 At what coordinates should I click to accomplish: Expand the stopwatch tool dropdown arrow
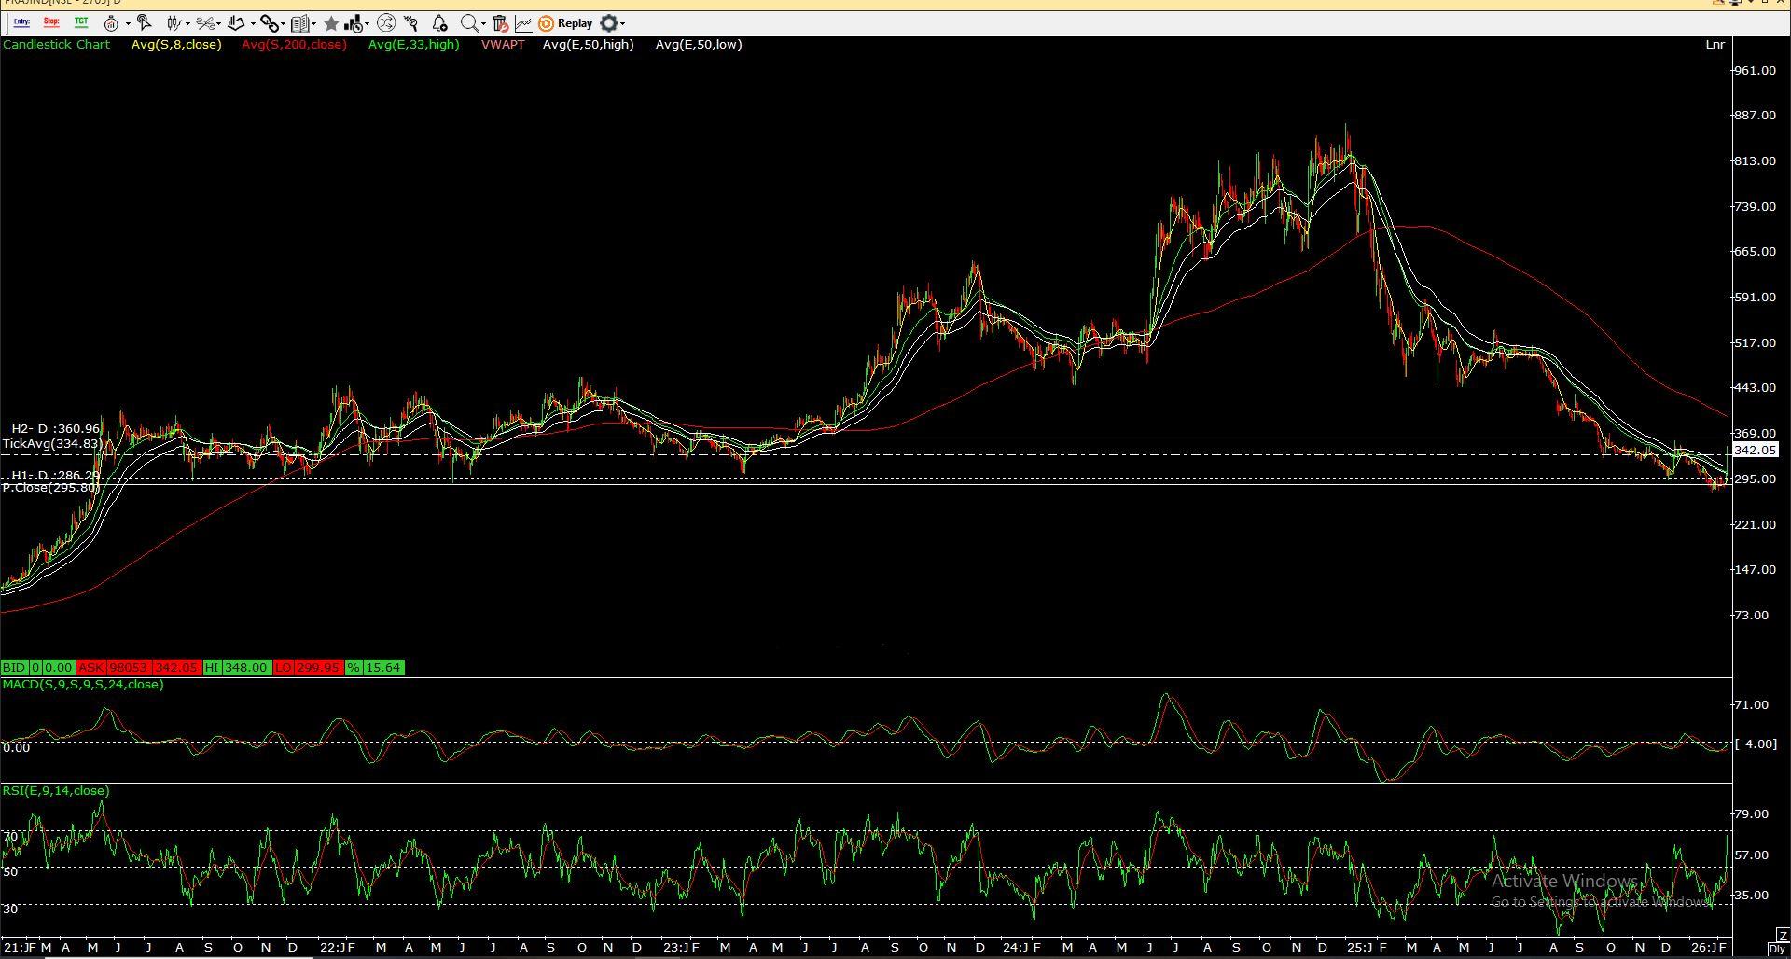tap(127, 24)
